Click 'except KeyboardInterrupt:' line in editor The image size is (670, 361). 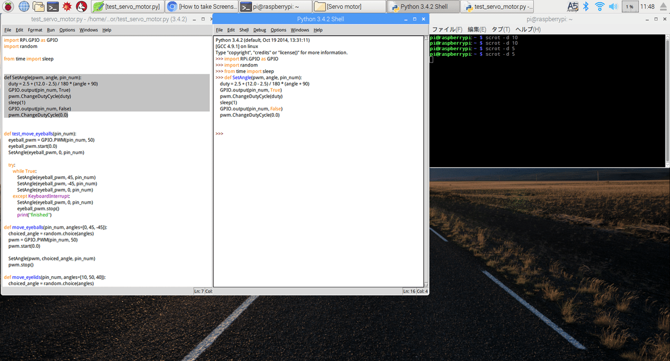click(41, 196)
